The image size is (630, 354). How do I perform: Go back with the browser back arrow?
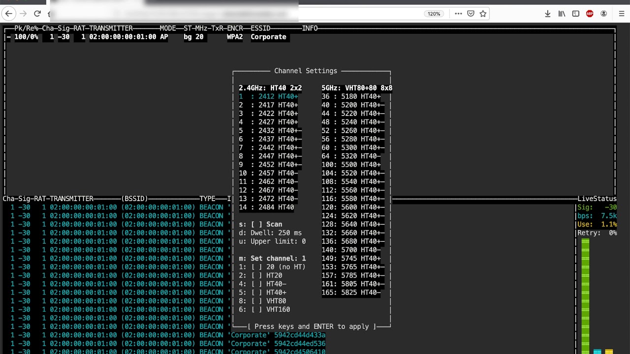pos(9,14)
